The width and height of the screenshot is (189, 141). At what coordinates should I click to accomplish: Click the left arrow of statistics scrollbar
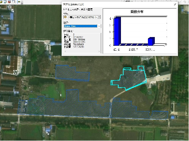pos(65,51)
